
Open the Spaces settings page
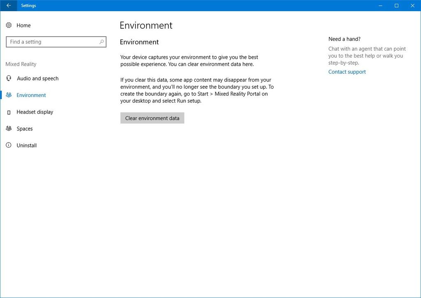(25, 129)
